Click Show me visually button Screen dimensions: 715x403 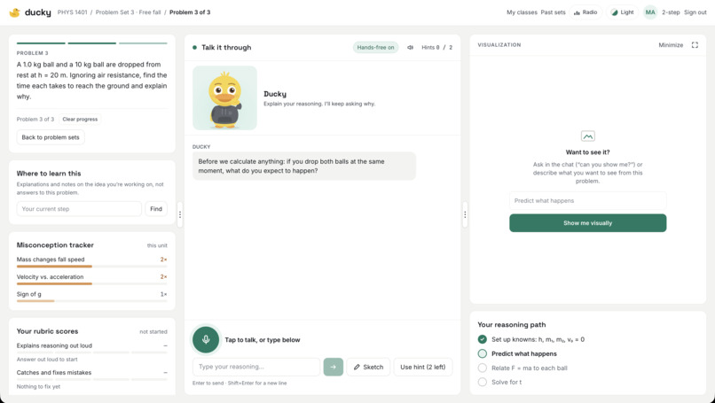(x=588, y=223)
